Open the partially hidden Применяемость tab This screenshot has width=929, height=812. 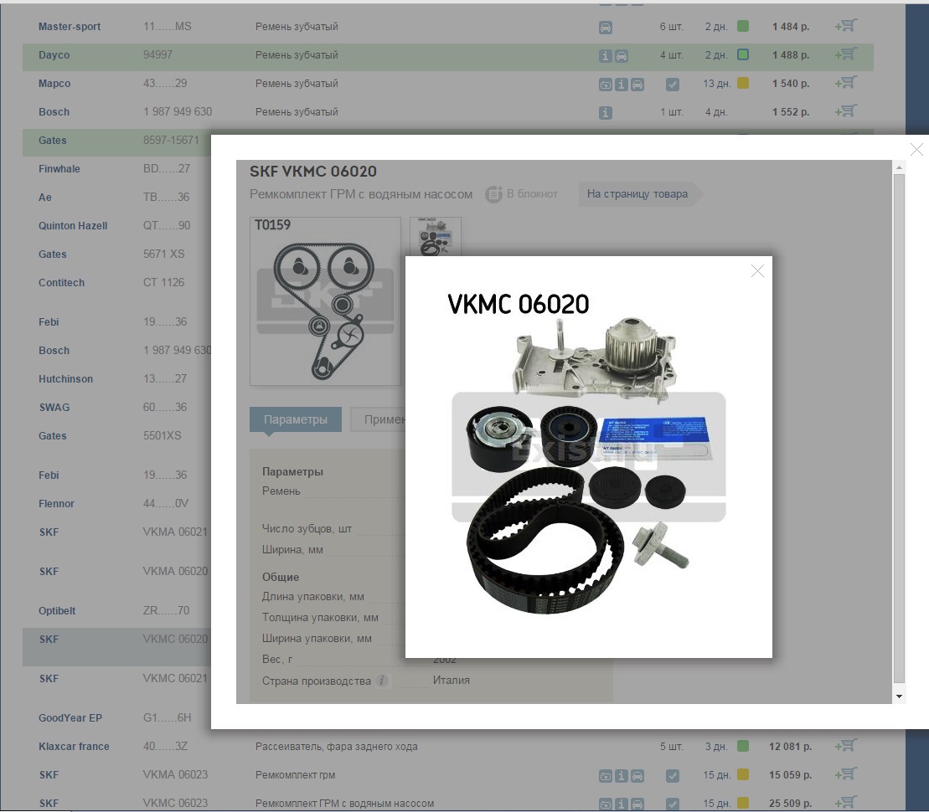click(378, 419)
